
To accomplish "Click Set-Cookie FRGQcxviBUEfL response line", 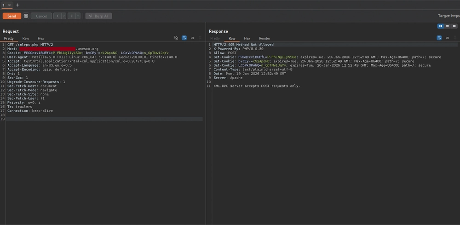I will (x=327, y=57).
